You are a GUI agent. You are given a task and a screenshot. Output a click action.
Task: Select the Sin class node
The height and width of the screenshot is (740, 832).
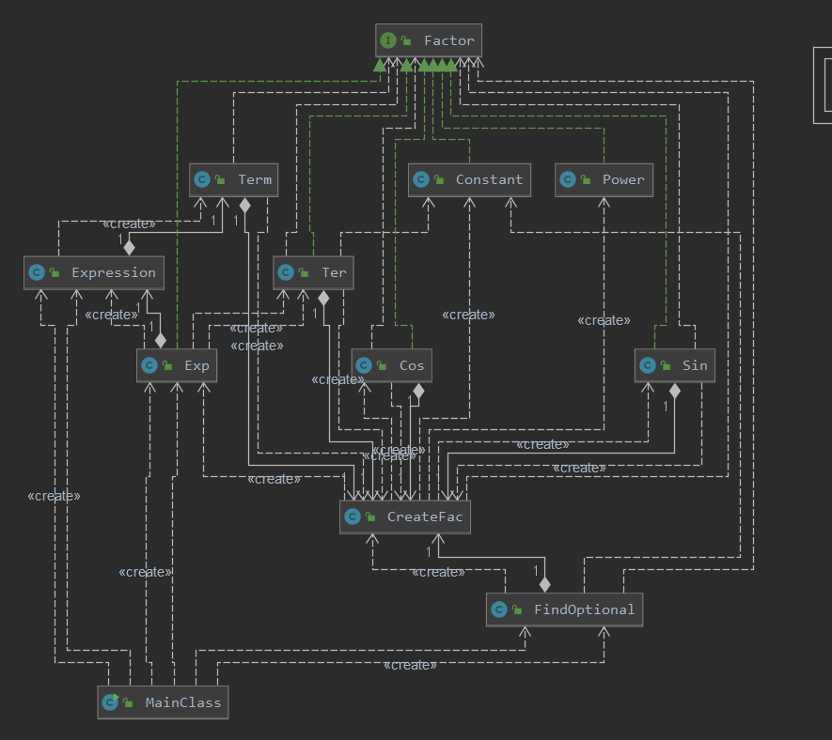click(x=674, y=365)
